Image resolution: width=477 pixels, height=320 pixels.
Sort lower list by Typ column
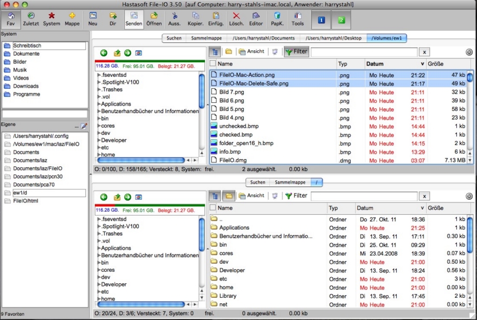(x=340, y=208)
